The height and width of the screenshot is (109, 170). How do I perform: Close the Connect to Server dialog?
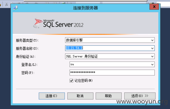(154, 7)
